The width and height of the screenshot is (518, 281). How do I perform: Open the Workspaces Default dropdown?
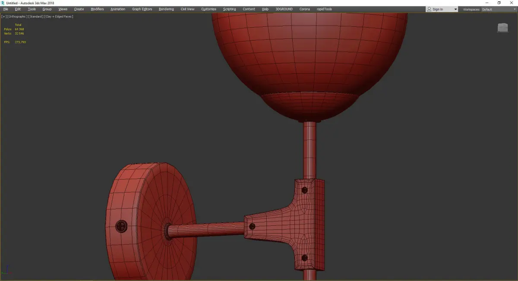499,9
